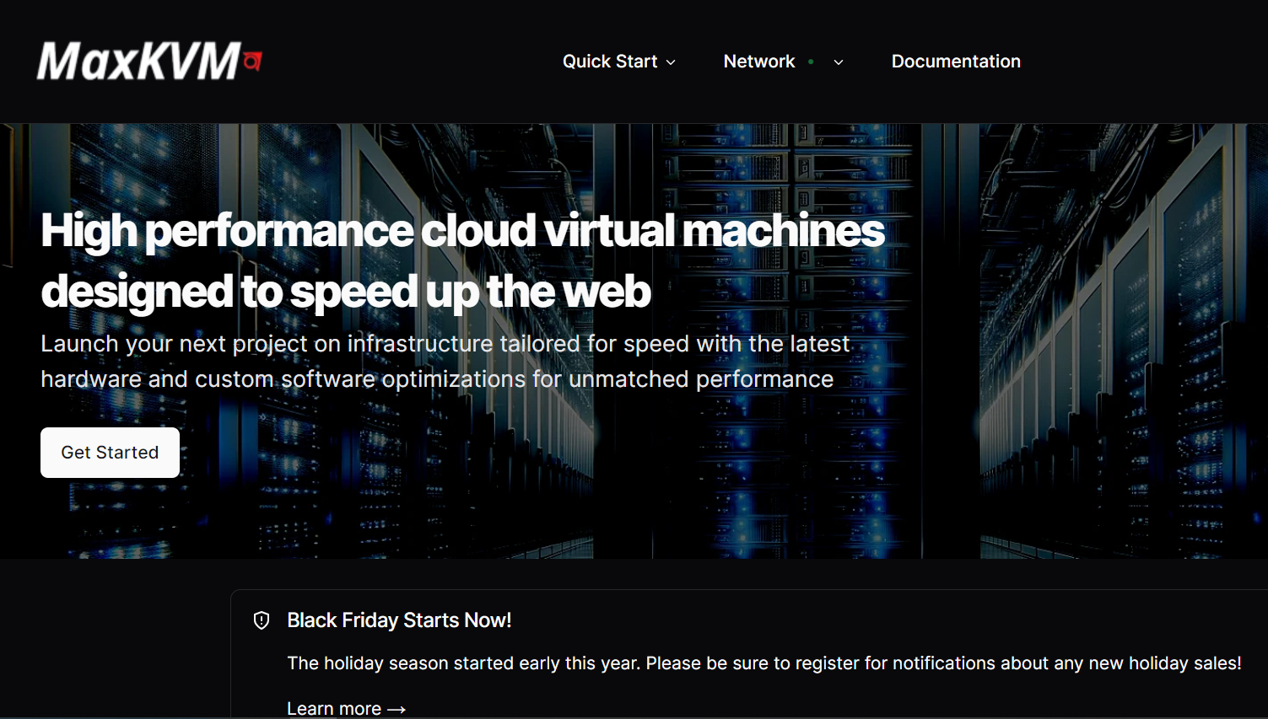Click the Get Started button
The image size is (1268, 719).
coord(110,453)
